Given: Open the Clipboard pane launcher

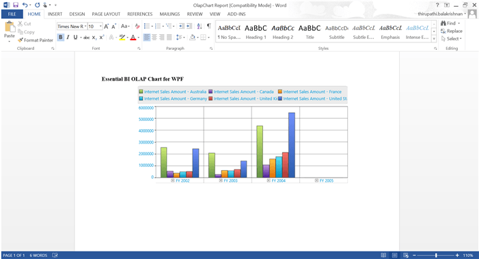Looking at the screenshot, I should point(53,49).
